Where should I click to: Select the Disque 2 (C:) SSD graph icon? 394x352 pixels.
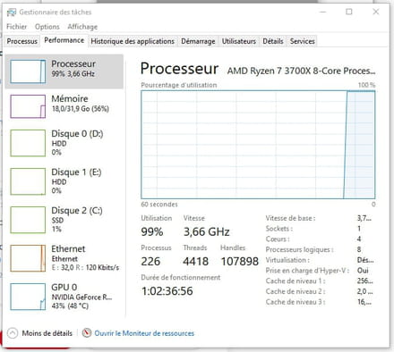28,220
